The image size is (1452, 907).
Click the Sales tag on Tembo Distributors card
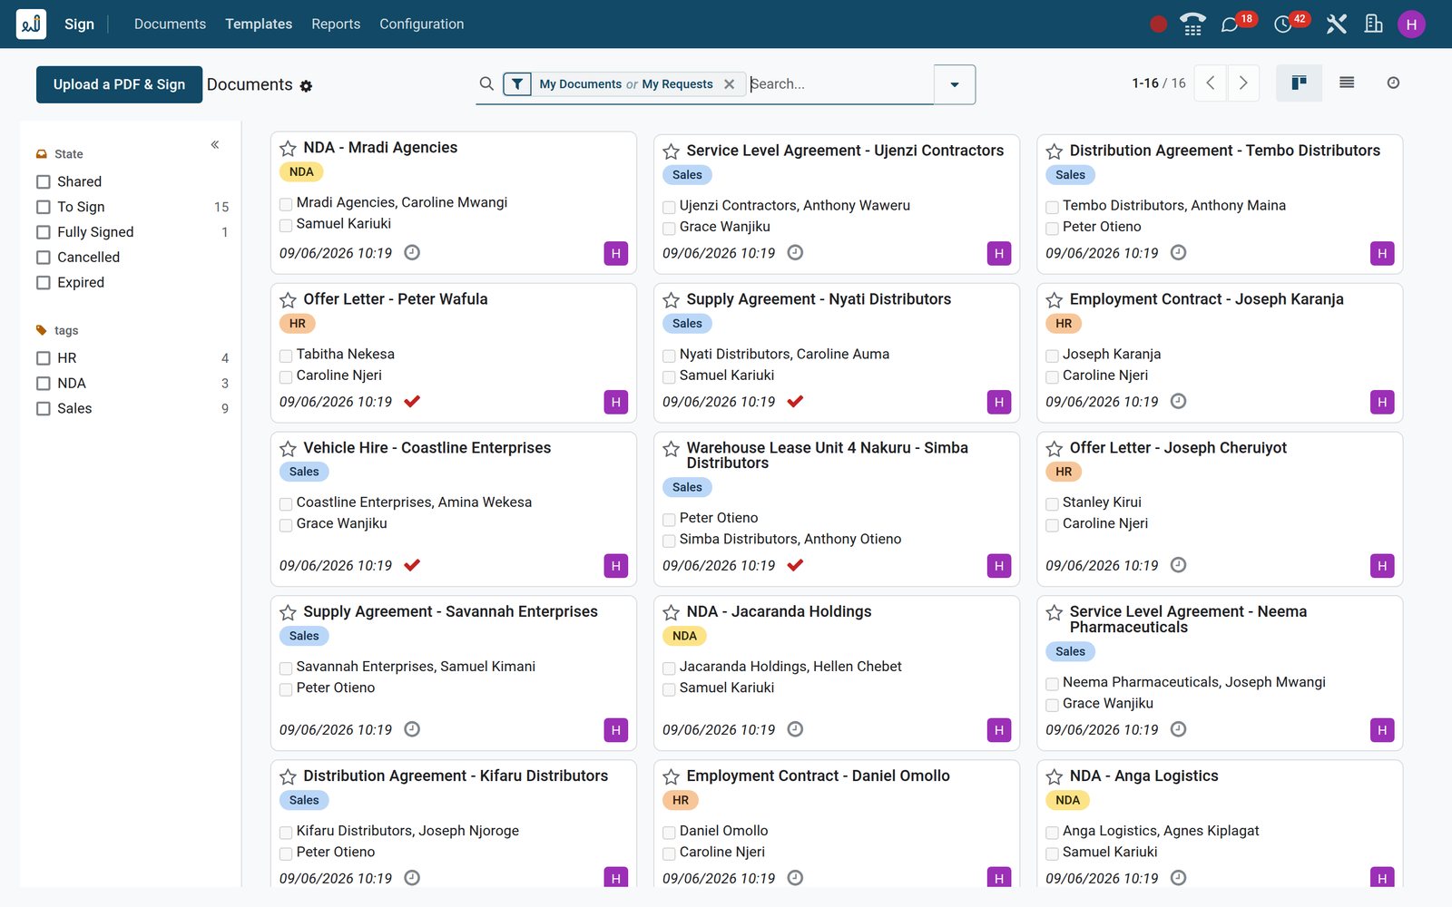(1070, 175)
